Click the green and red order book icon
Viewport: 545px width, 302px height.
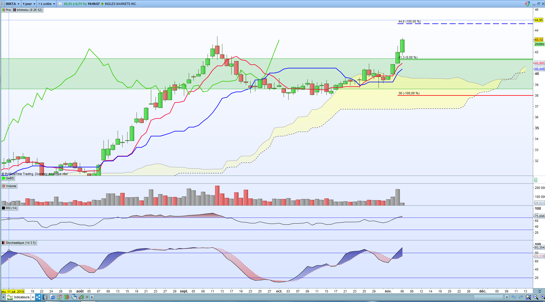point(67,297)
